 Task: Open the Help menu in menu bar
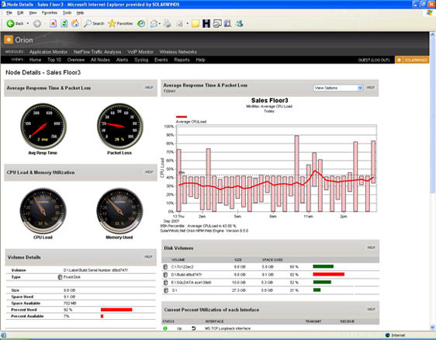(81, 12)
